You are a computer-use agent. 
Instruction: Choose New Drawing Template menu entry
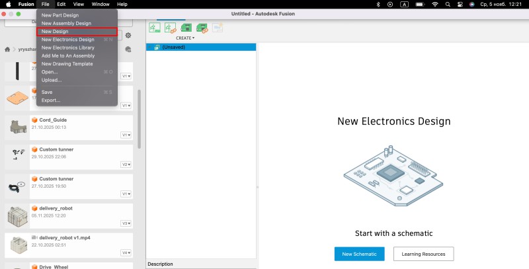[77, 63]
